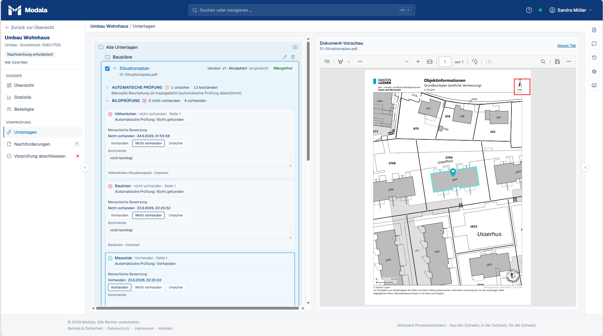This screenshot has width=603, height=336.
Task: Open the comments icon in right rail
Action: 594,44
